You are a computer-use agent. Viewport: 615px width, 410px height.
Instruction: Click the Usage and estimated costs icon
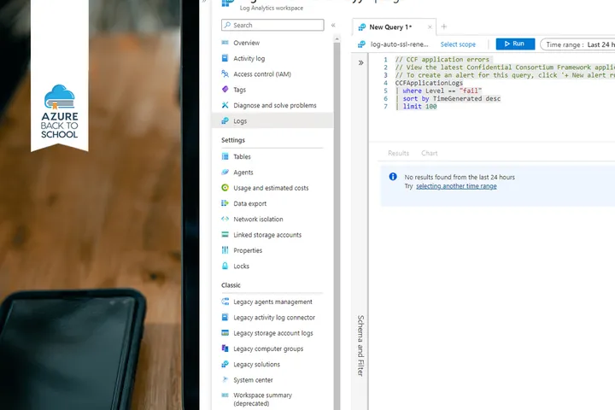[x=225, y=188]
